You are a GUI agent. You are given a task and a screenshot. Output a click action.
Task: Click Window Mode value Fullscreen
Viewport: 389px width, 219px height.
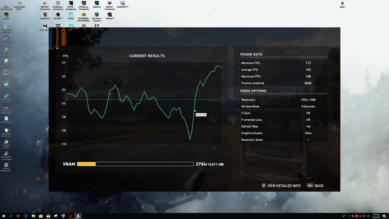point(308,106)
